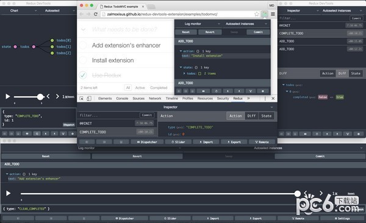Click Settings button in bottom Log monitor window
Viewport: 366px width, 223px height.
(342, 218)
